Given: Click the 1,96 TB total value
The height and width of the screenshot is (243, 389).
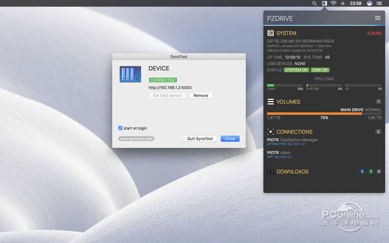Looking at the screenshot, I should coord(375,118).
